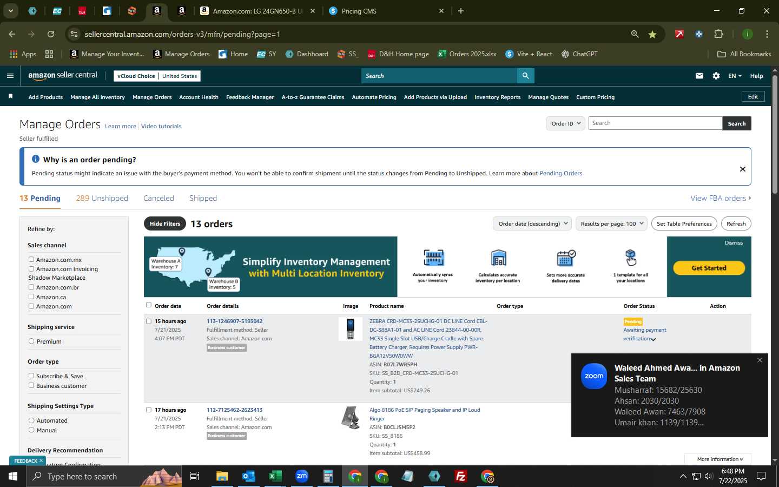Click the Zebra cradle product image
The height and width of the screenshot is (487, 779).
tap(351, 329)
